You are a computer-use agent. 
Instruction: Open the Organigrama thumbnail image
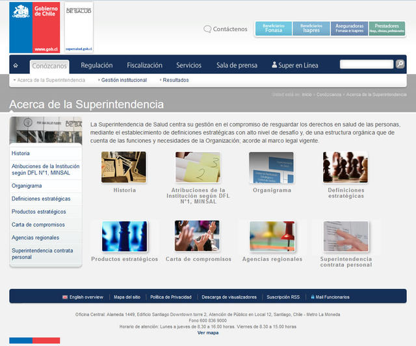(271, 167)
